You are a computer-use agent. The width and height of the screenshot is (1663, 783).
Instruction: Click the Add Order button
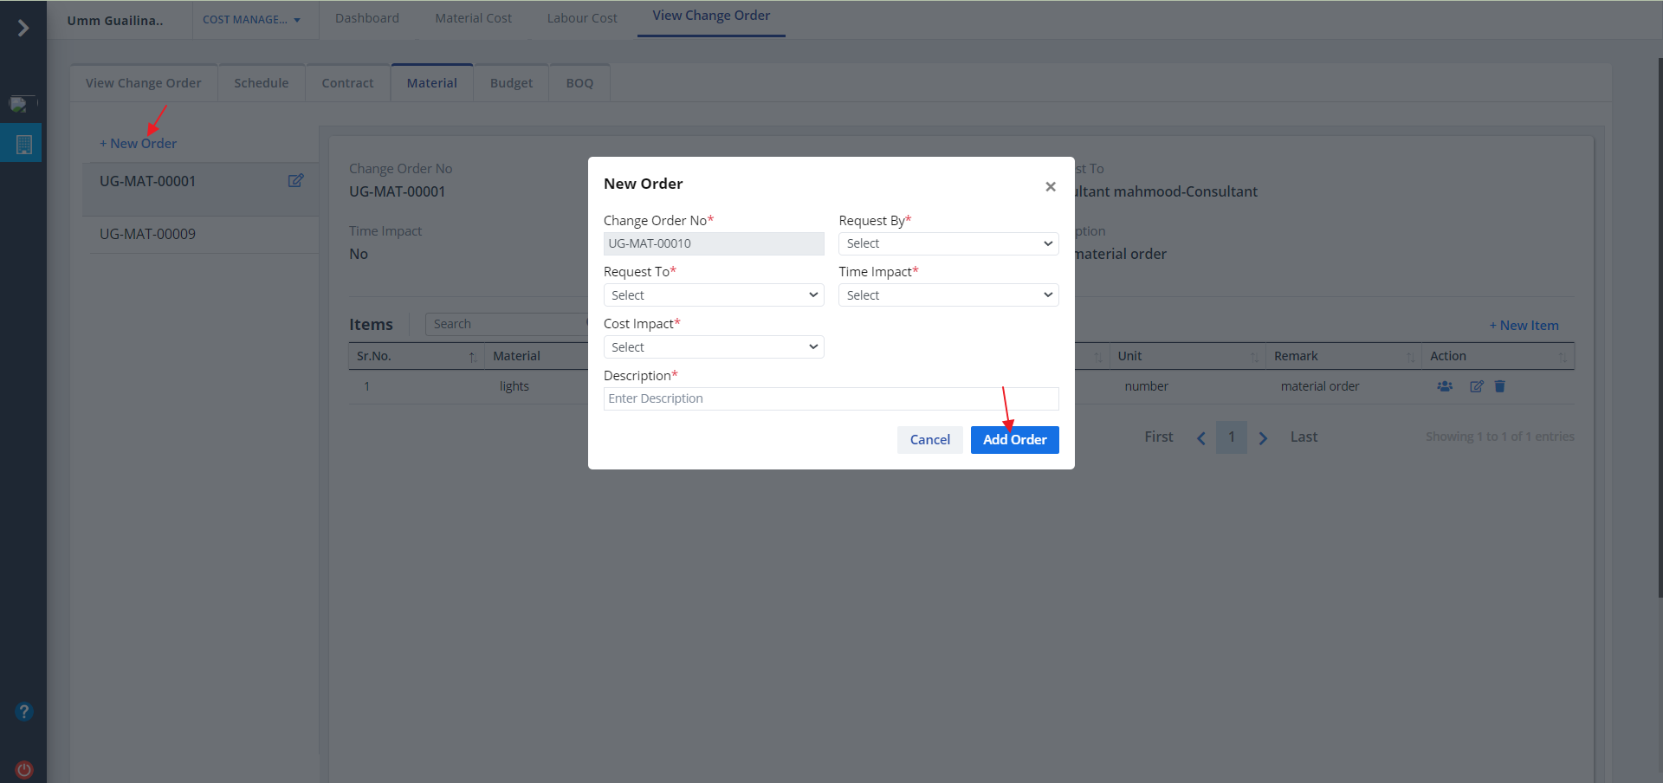click(x=1014, y=440)
